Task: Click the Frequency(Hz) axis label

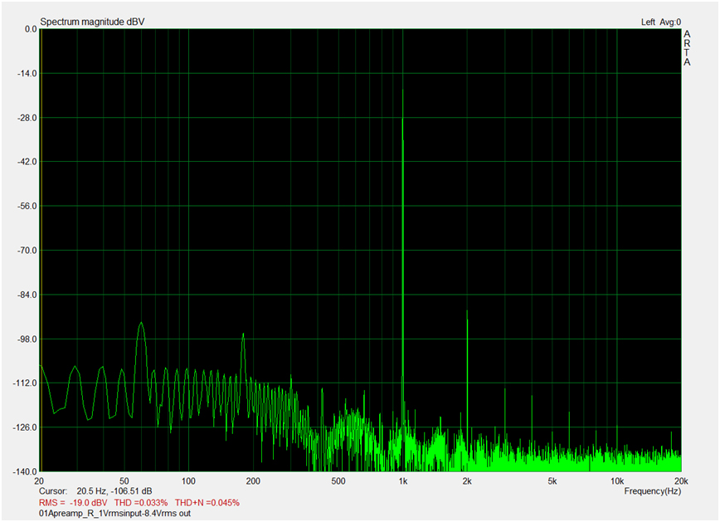Action: (652, 491)
